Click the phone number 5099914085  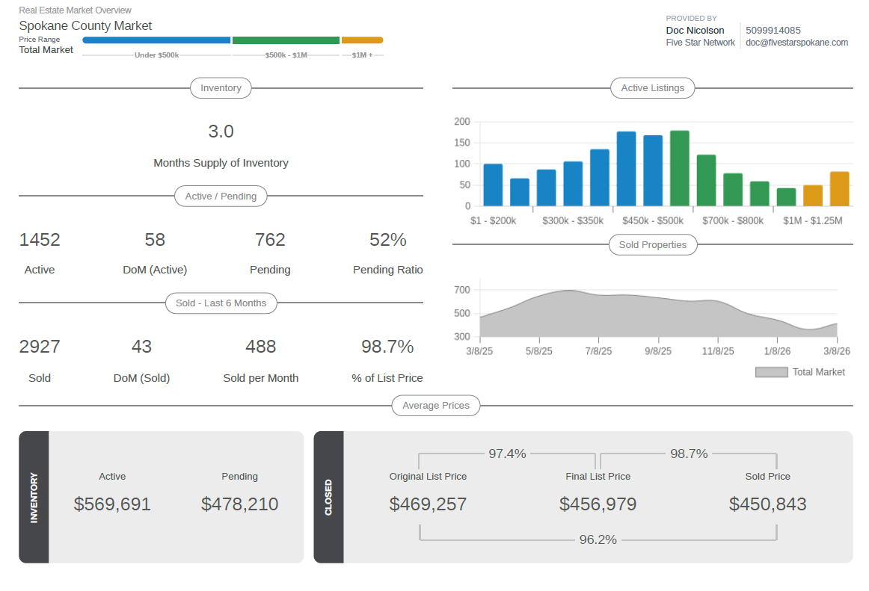[x=773, y=31]
